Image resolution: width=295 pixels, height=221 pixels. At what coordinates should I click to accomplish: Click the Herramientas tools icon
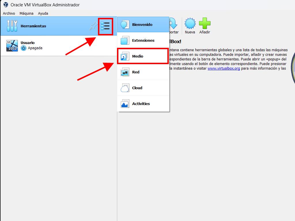tap(12, 26)
